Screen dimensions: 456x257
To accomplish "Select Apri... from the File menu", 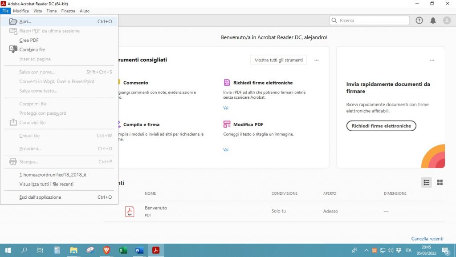I will (x=25, y=21).
